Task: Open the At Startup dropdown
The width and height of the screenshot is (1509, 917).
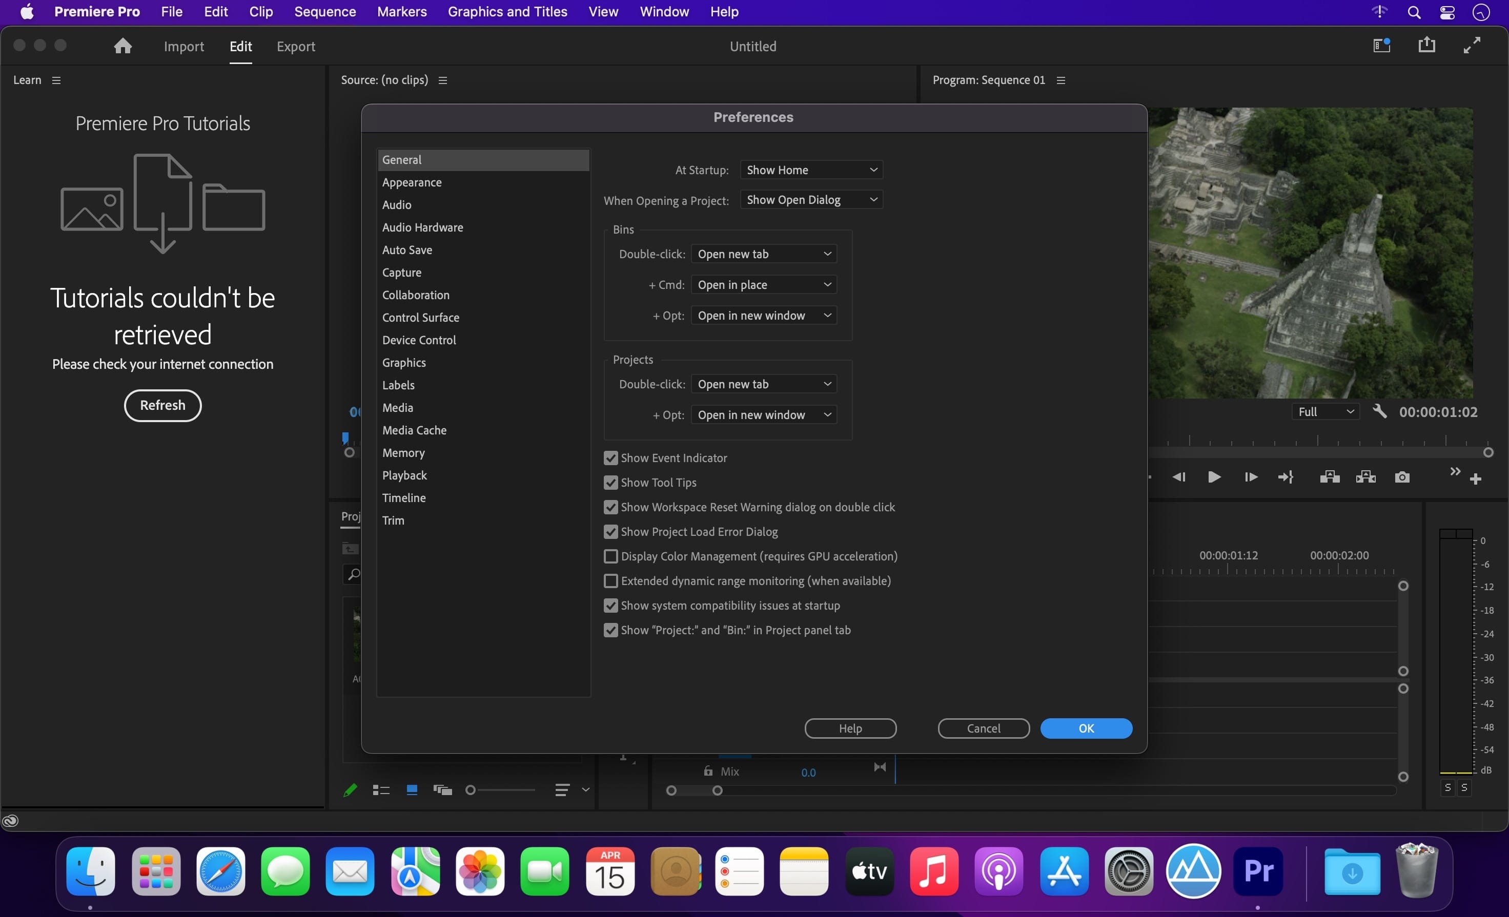Action: pos(811,170)
